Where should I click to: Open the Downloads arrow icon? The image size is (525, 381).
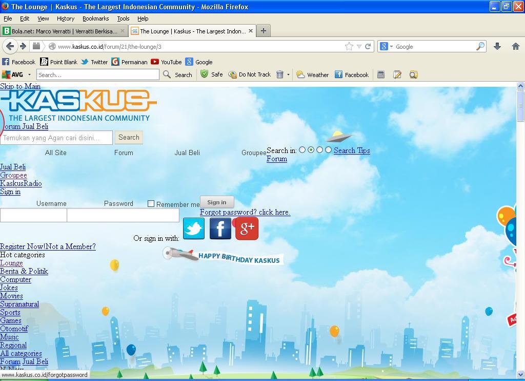497,46
